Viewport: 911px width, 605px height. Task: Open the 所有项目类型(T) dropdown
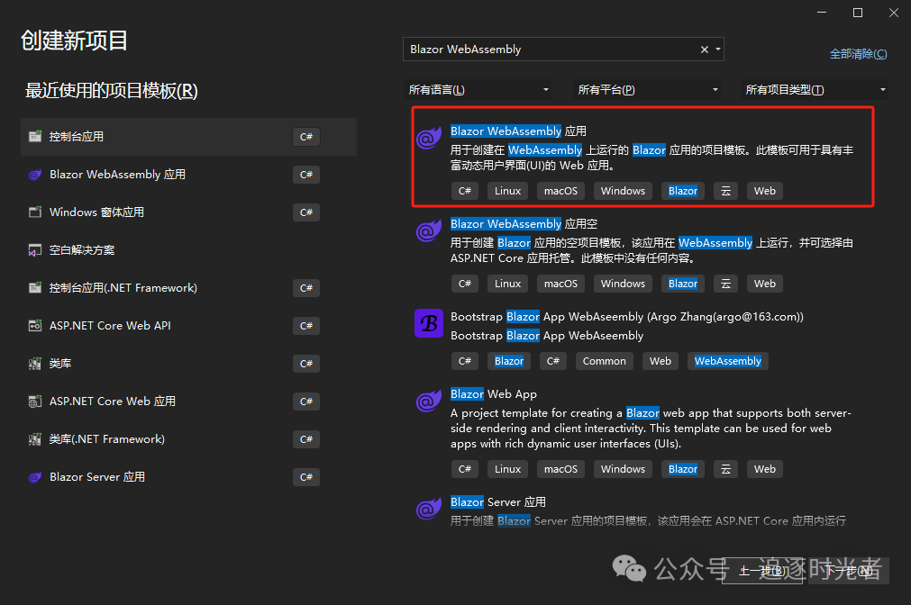click(815, 90)
